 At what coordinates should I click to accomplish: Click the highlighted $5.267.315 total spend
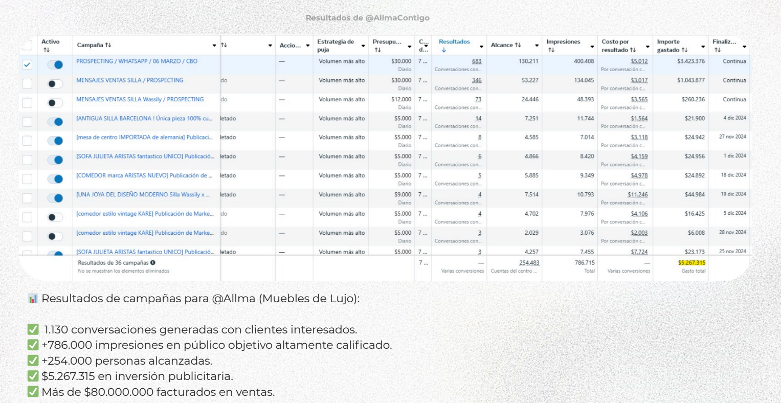691,263
